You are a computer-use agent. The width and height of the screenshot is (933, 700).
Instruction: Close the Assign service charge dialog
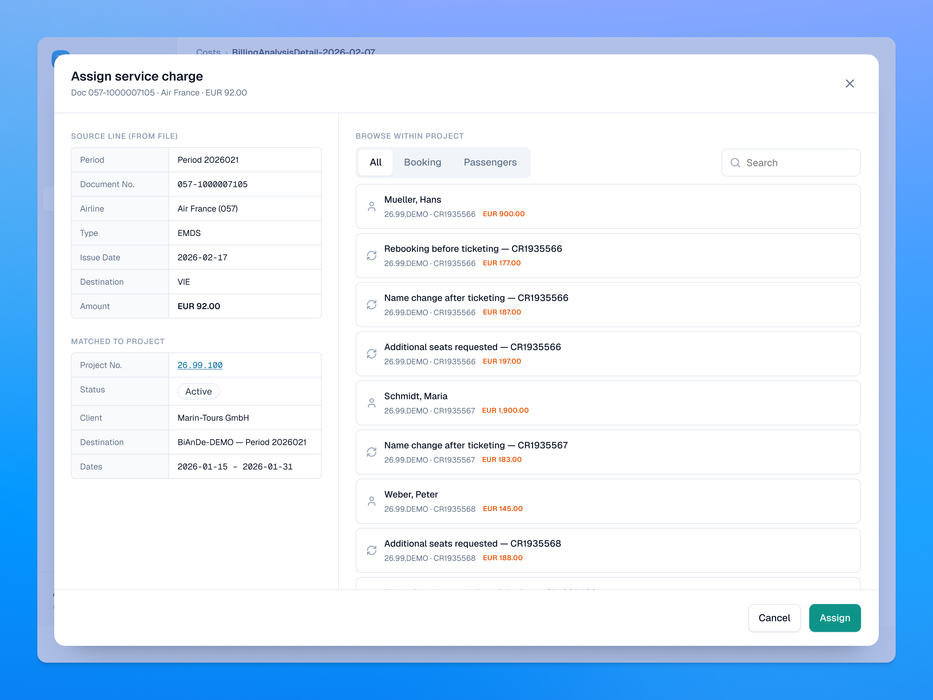(850, 83)
